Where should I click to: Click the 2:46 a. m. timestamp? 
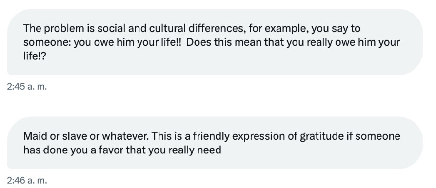(x=27, y=181)
